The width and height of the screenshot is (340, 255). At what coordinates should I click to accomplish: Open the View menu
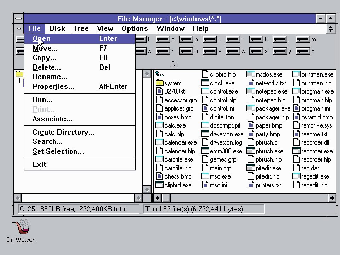click(x=105, y=28)
